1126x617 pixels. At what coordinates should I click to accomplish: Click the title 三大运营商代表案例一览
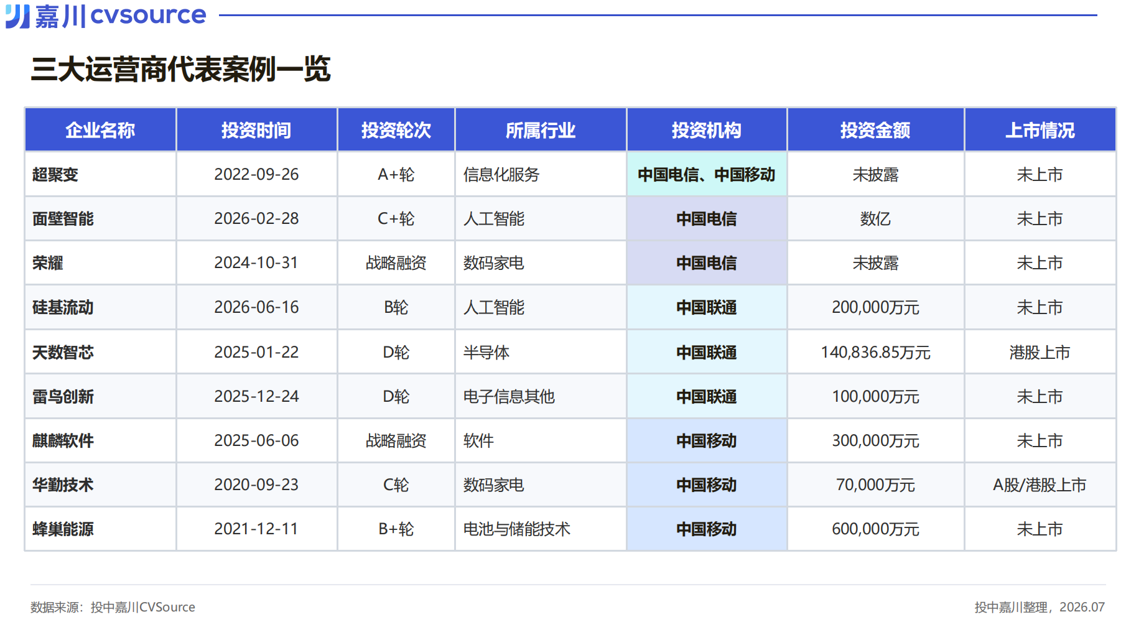click(180, 69)
